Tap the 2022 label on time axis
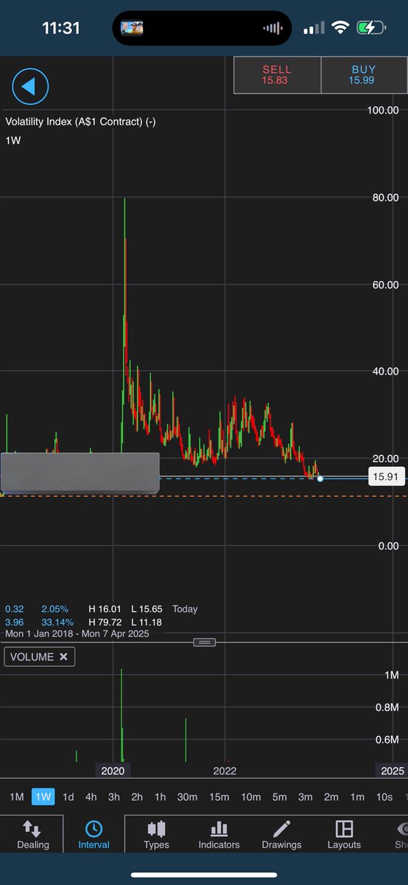Image resolution: width=408 pixels, height=885 pixels. pyautogui.click(x=225, y=771)
